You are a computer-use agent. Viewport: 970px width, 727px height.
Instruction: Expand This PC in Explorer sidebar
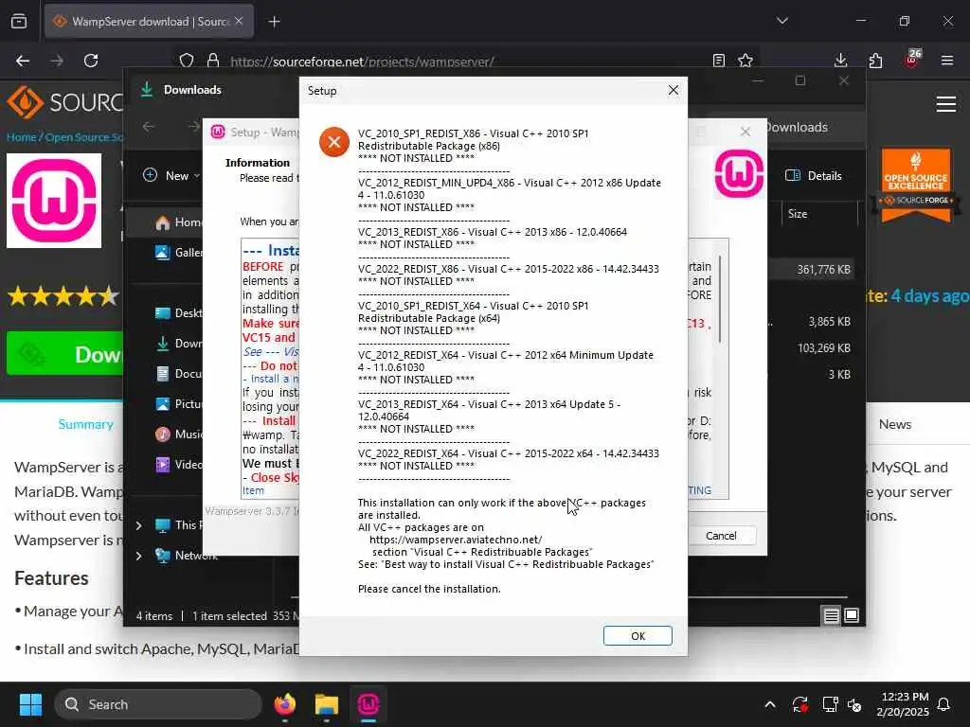point(139,525)
